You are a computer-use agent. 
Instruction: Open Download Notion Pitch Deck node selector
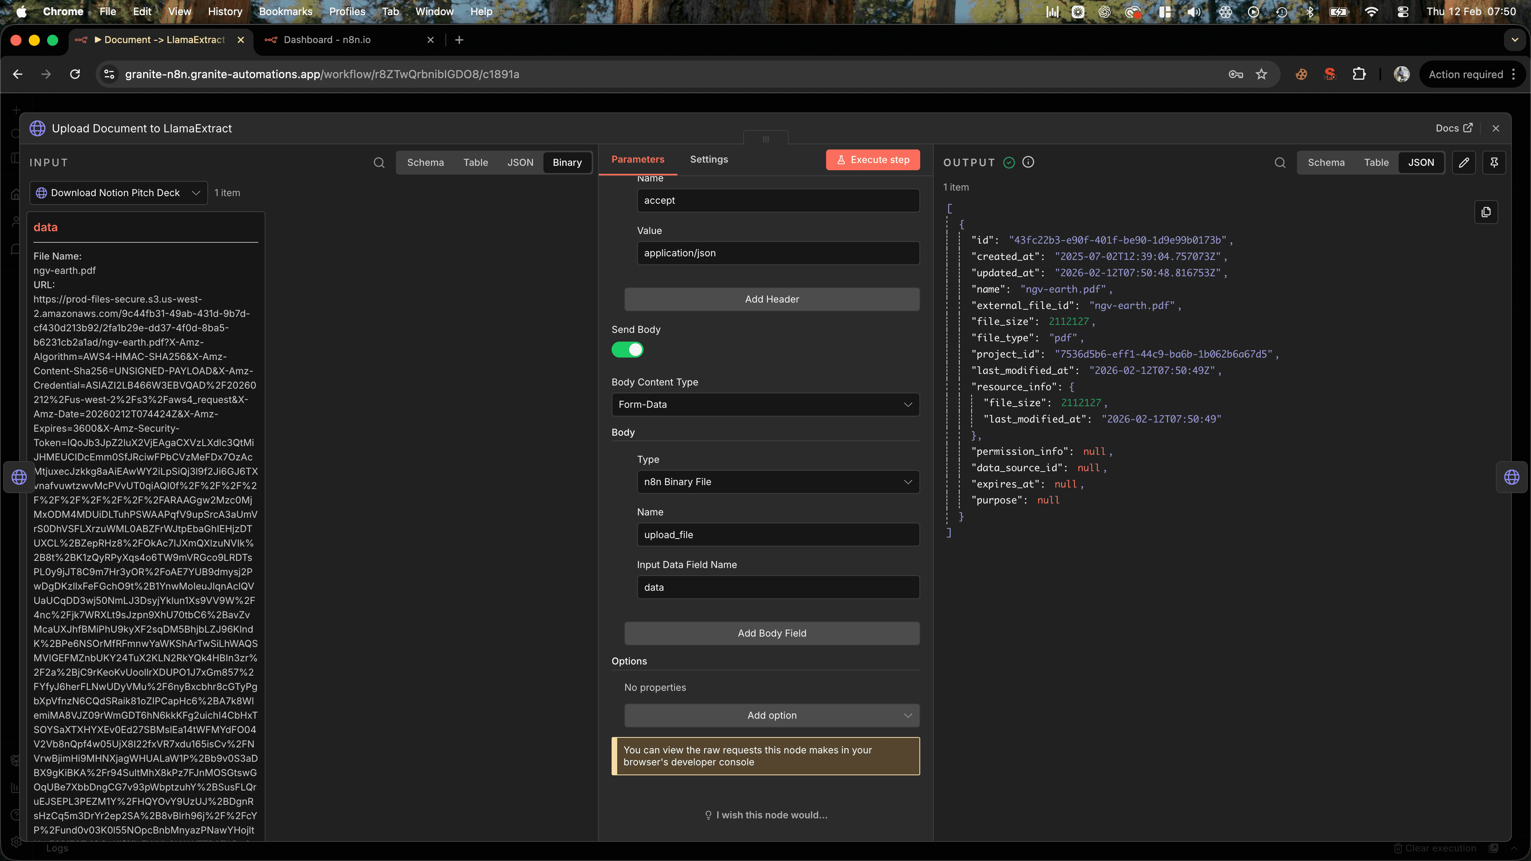pyautogui.click(x=118, y=193)
